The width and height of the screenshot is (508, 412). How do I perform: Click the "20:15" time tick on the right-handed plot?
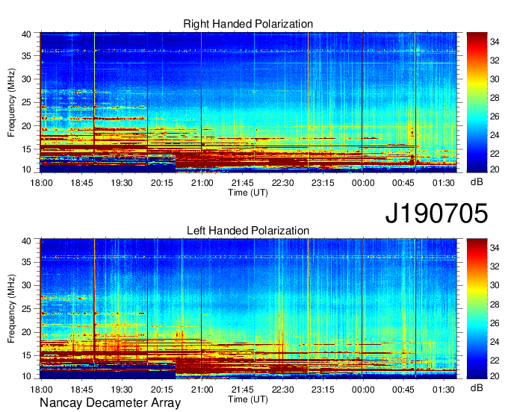click(x=161, y=183)
